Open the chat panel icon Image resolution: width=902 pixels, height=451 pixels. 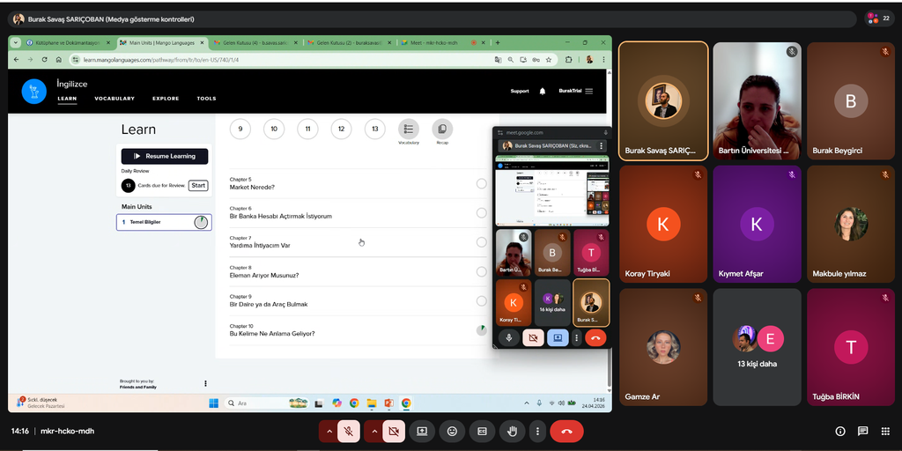(x=862, y=432)
